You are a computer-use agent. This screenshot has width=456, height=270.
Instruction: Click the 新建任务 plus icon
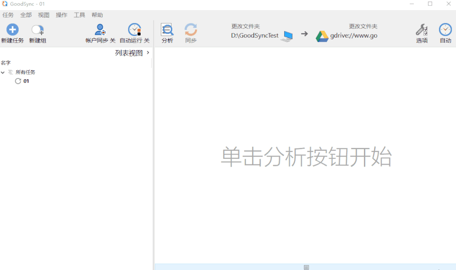(13, 30)
